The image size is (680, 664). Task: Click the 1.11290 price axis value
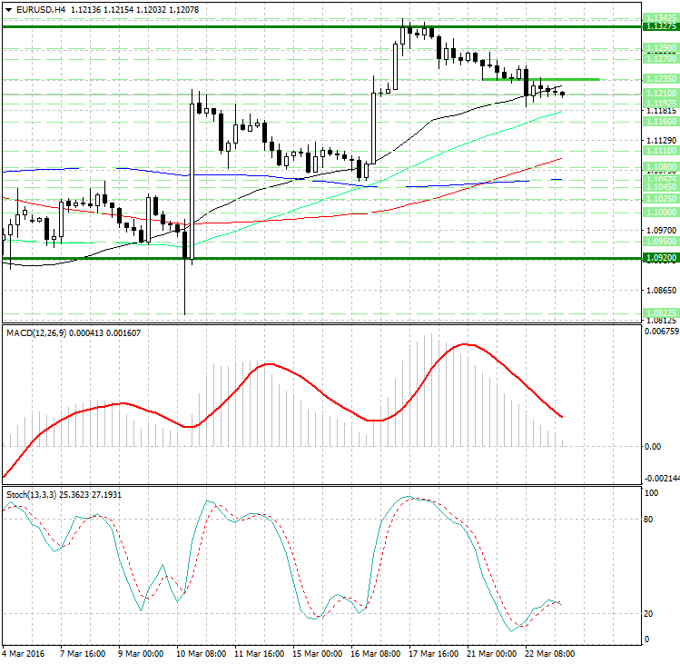pos(661,140)
